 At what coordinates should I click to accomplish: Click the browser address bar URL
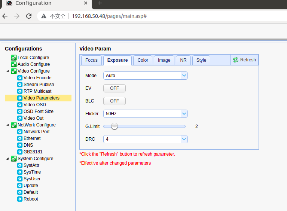(x=109, y=16)
